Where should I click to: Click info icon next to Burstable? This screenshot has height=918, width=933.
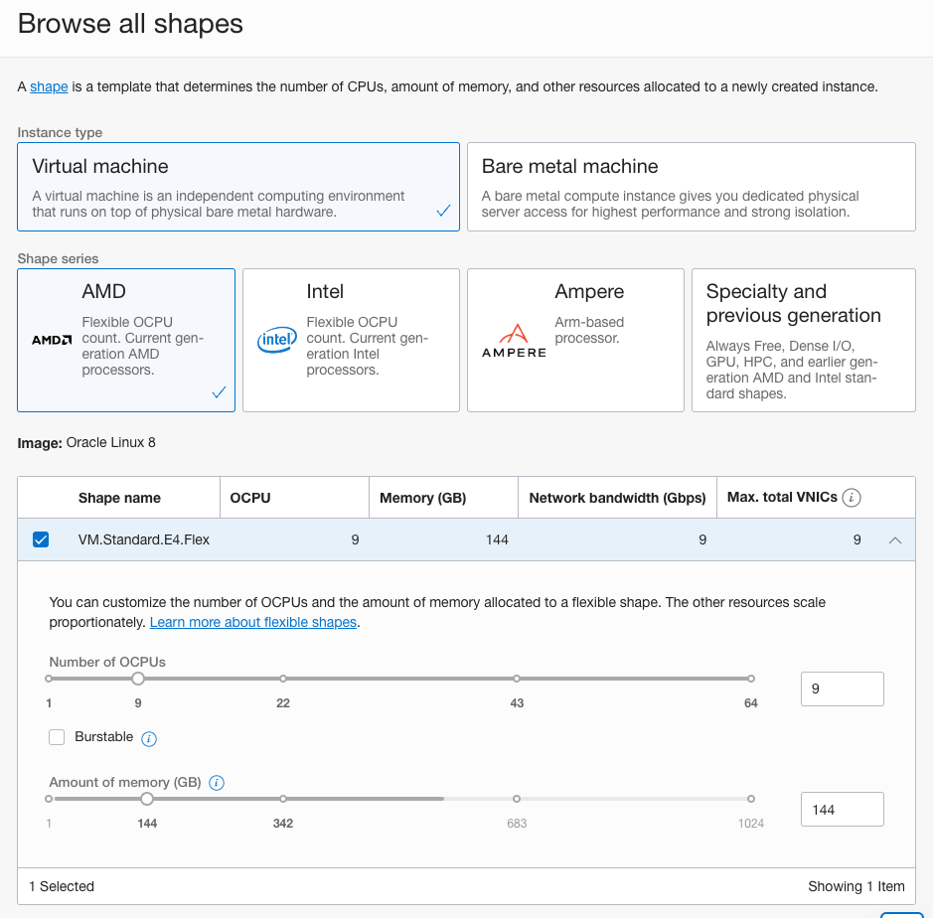[149, 738]
